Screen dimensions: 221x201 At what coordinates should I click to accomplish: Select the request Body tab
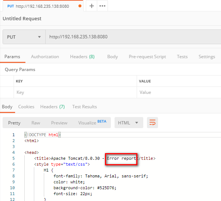[112, 57]
